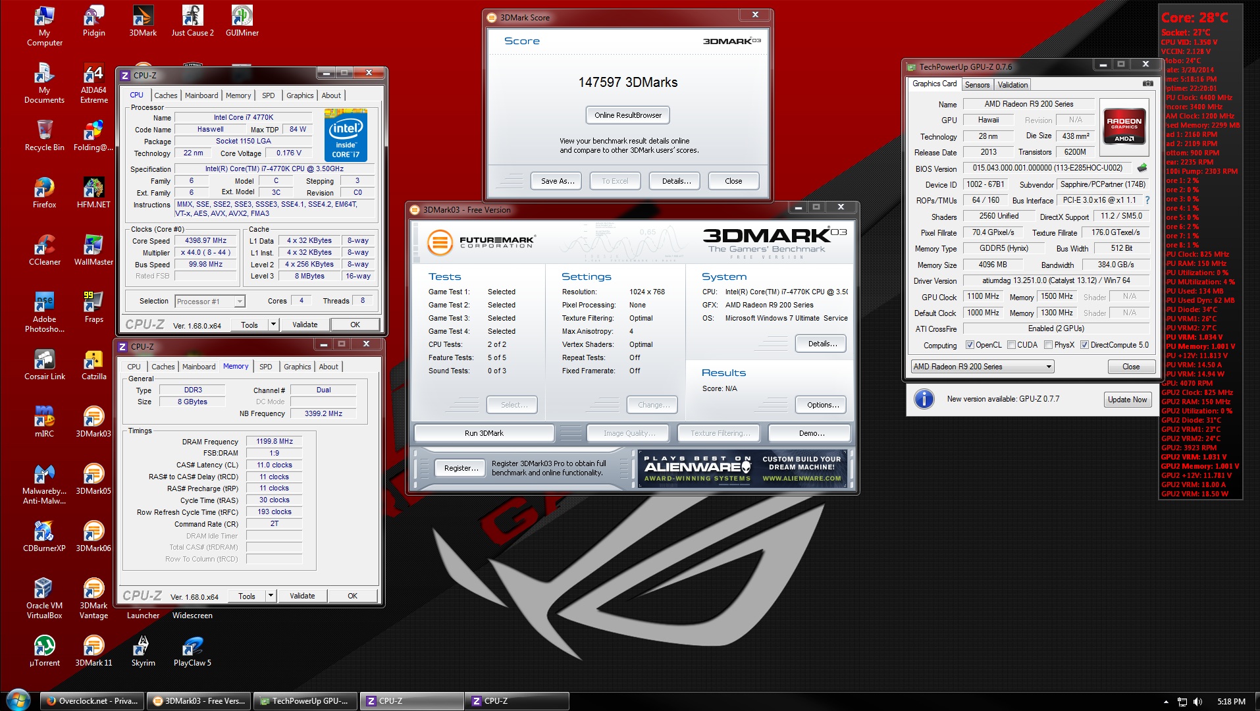Click the GPU-Z screenshot camera icon
Image resolution: width=1260 pixels, height=711 pixels.
coord(1147,84)
